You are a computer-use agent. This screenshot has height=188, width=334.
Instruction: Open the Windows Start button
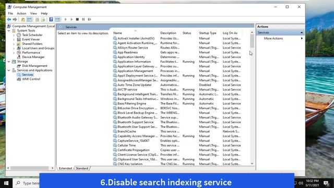pos(6,183)
